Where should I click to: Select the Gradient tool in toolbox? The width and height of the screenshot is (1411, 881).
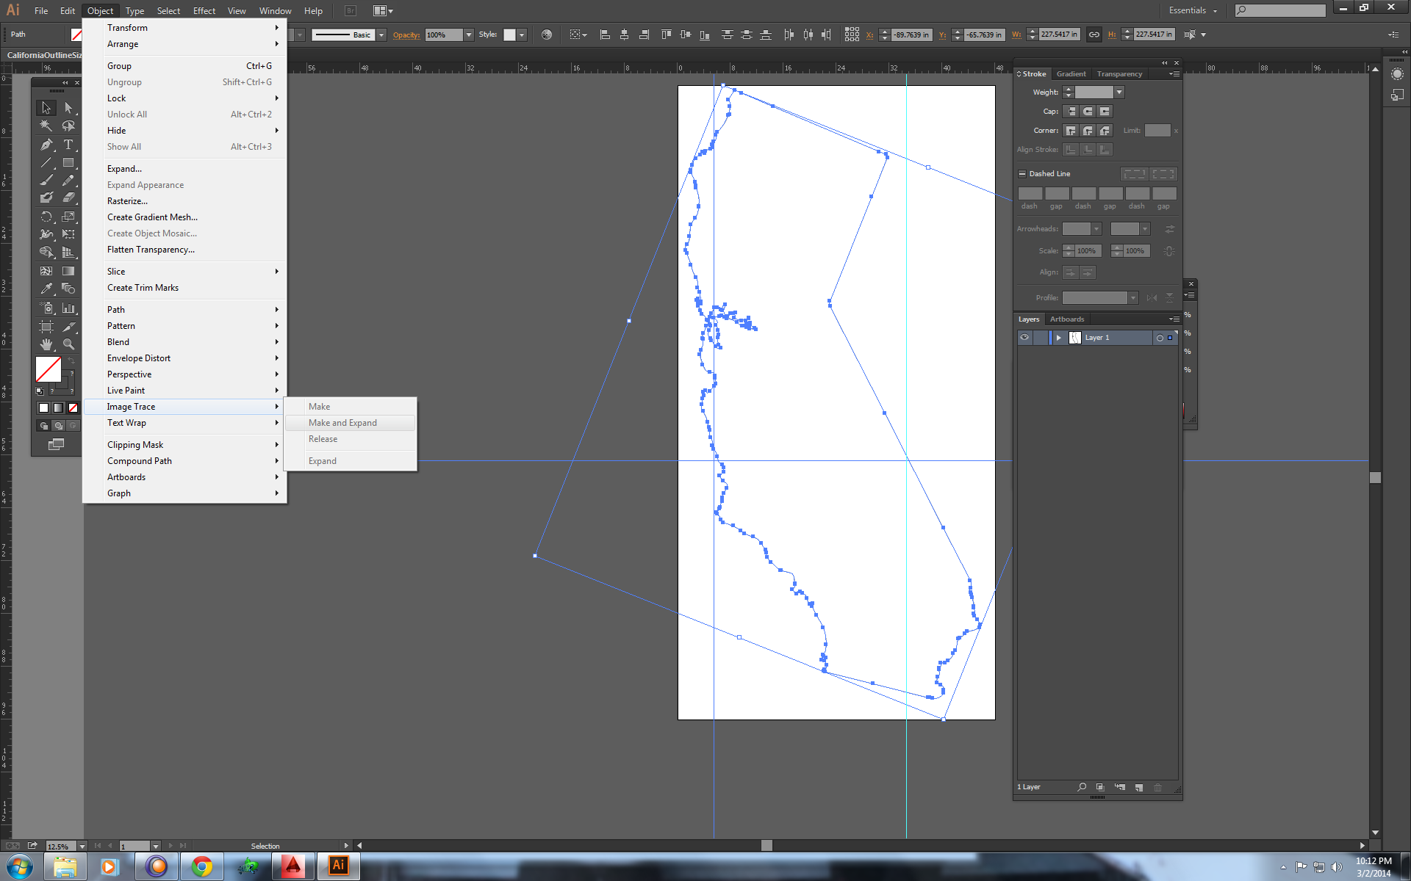[x=68, y=271]
